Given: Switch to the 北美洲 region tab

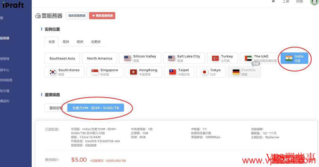Looking at the screenshot, I should [96, 42].
